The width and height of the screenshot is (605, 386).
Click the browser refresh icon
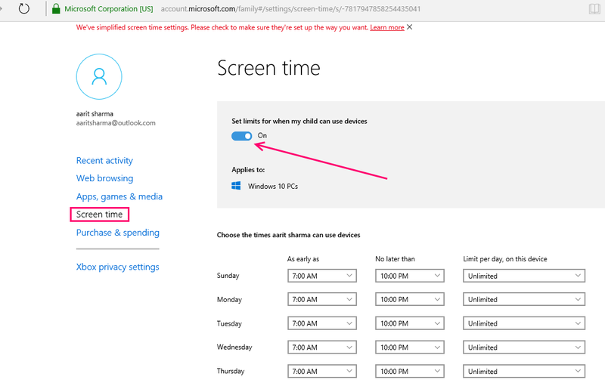24,8
